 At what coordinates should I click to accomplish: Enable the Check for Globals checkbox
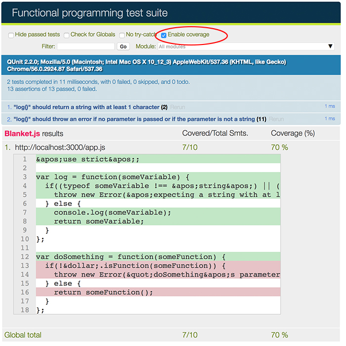pos(66,35)
